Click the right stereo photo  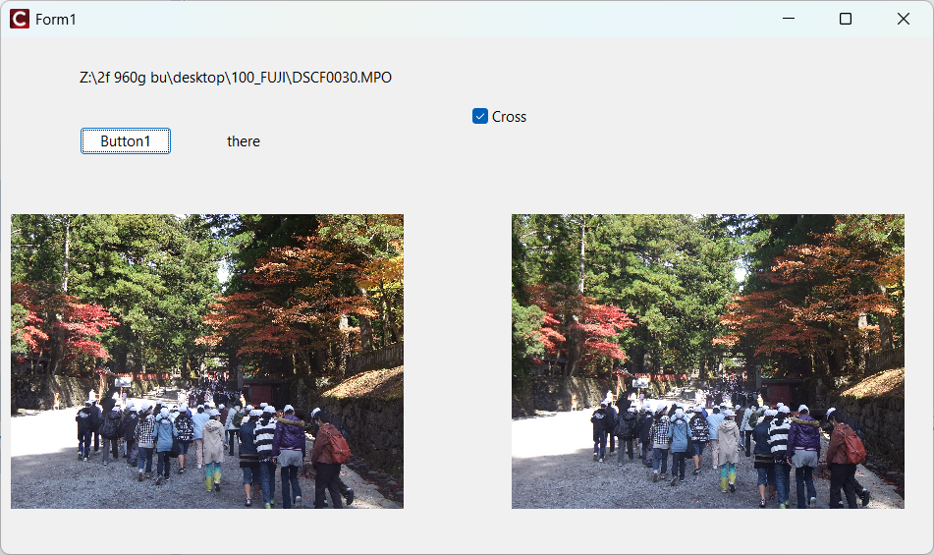tap(708, 361)
